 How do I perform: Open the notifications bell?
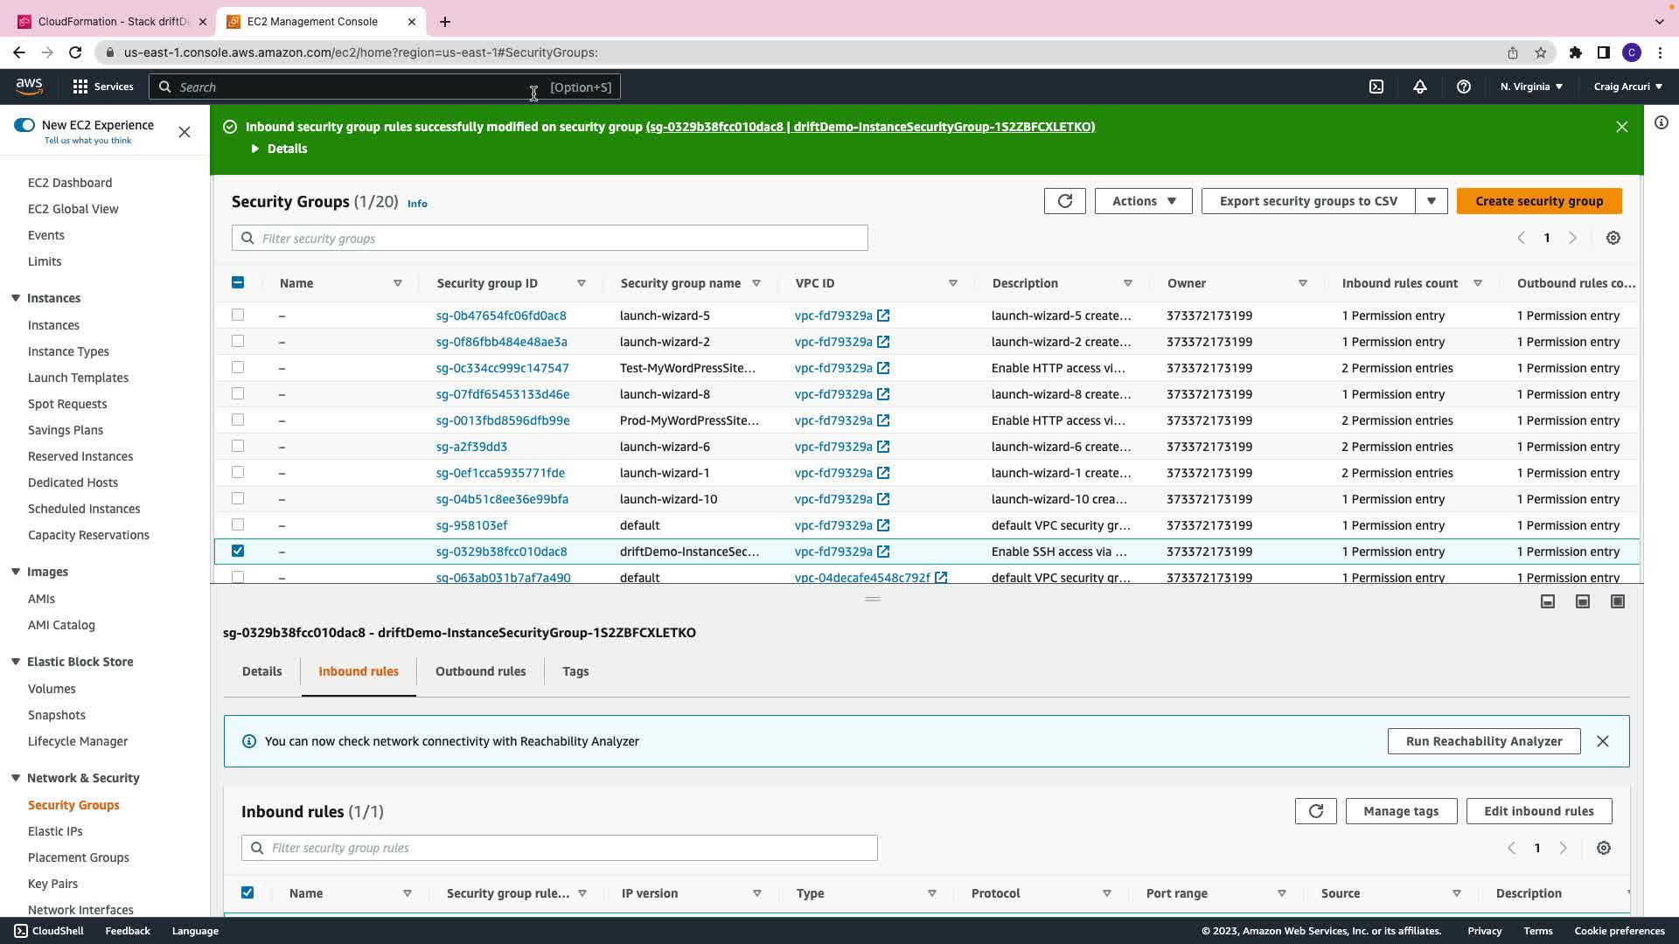[x=1420, y=87]
